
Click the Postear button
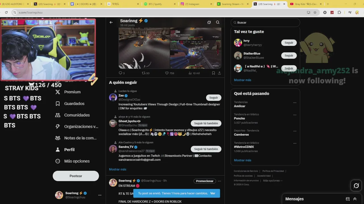point(76,176)
